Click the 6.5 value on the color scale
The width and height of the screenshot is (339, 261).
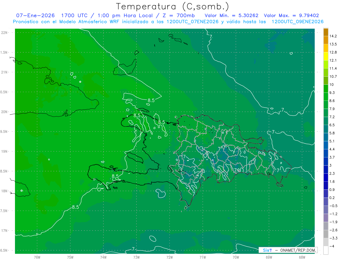coord(332,125)
